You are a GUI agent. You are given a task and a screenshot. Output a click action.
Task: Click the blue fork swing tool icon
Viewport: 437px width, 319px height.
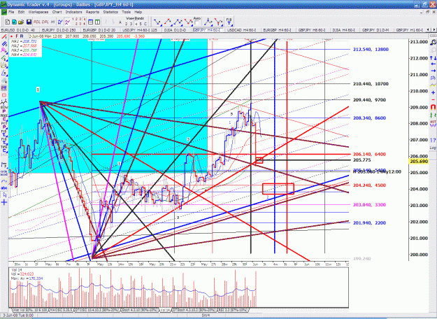pyautogui.click(x=208, y=22)
